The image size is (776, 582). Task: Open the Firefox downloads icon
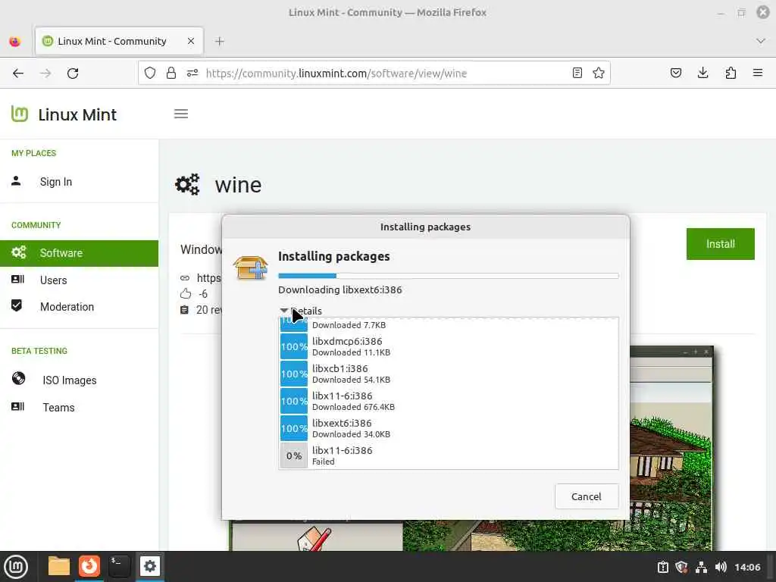702,74
